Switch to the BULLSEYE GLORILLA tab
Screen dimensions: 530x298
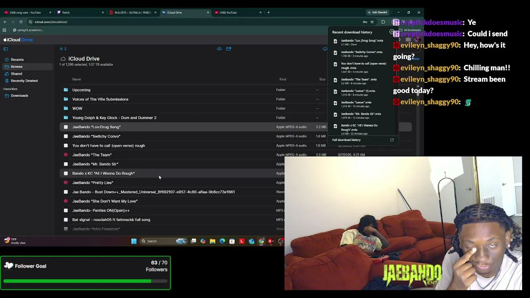point(132,12)
